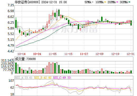Click the 11-15 date label
137x96 pixels.
tap(68, 54)
